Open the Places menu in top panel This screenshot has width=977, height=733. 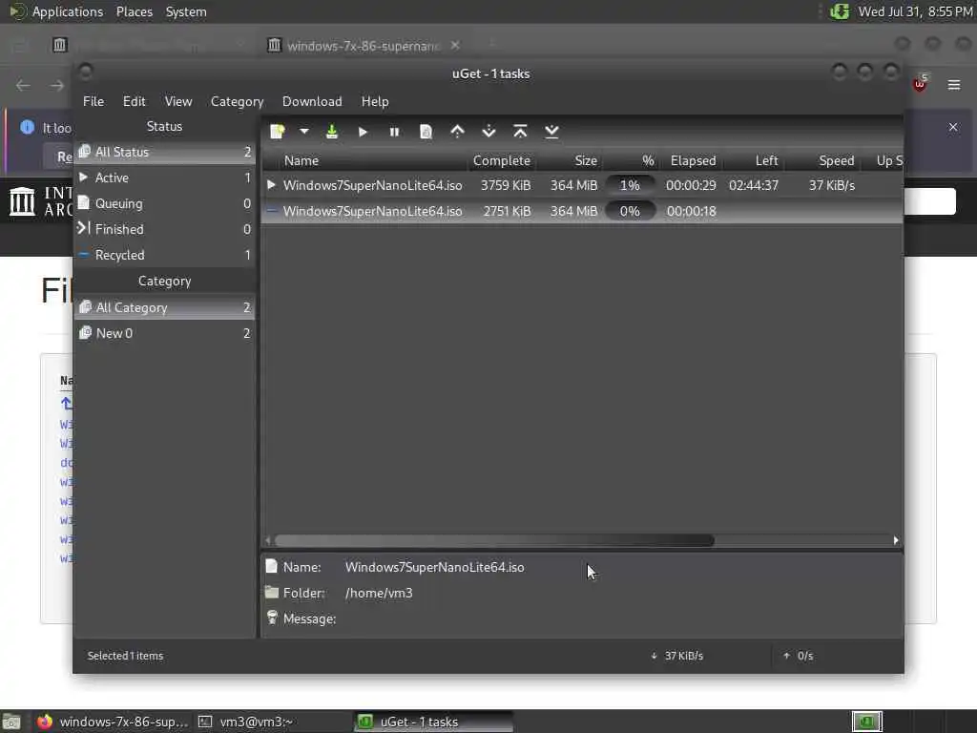pos(135,11)
